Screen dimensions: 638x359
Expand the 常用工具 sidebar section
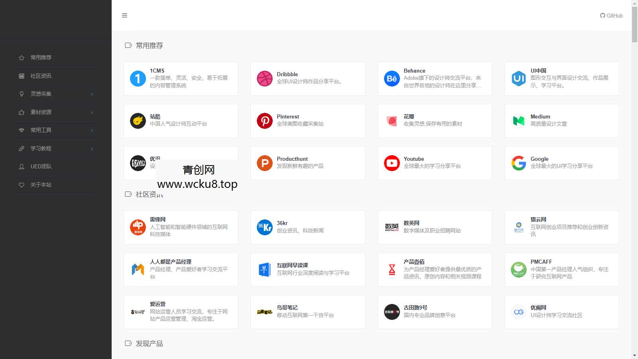(x=55, y=130)
